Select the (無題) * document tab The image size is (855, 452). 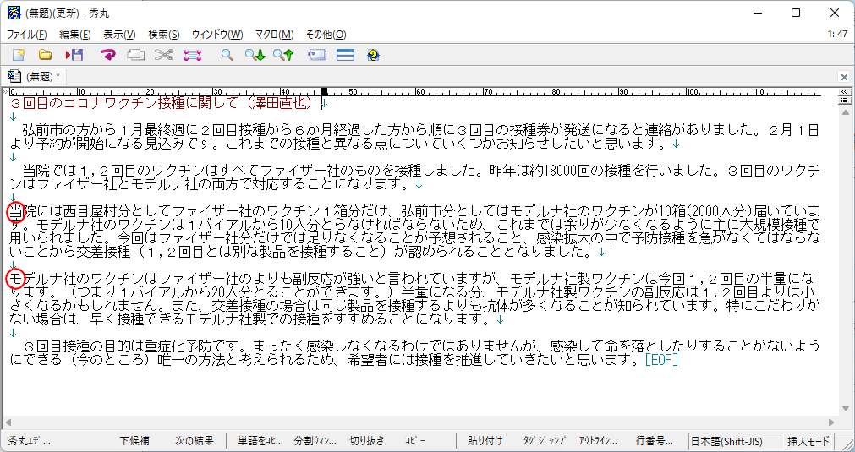pyautogui.click(x=36, y=76)
